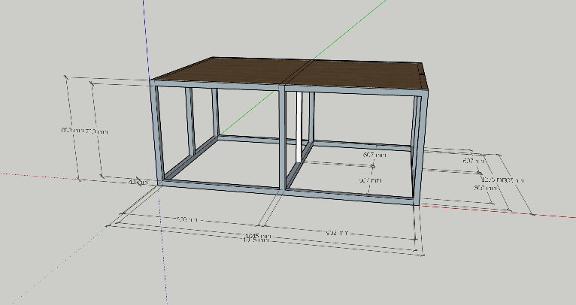Viewport: 576px width, 305px height.
Task: Click the white vertical panel under the table
Action: pyautogui.click(x=299, y=127)
